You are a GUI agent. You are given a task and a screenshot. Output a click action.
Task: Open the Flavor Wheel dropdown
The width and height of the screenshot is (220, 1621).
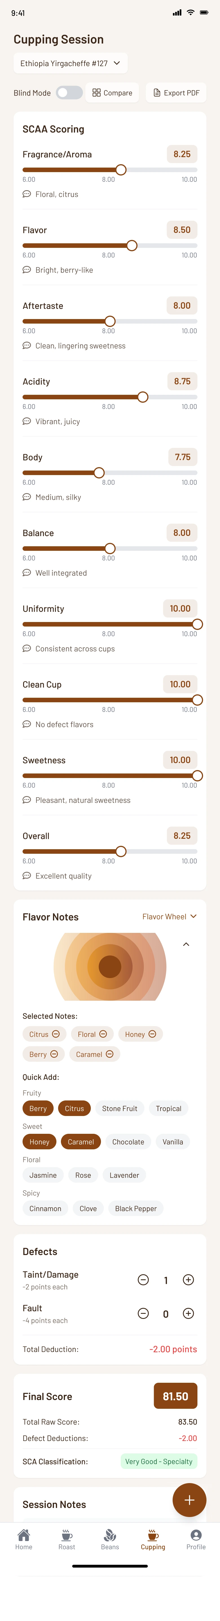(x=169, y=917)
